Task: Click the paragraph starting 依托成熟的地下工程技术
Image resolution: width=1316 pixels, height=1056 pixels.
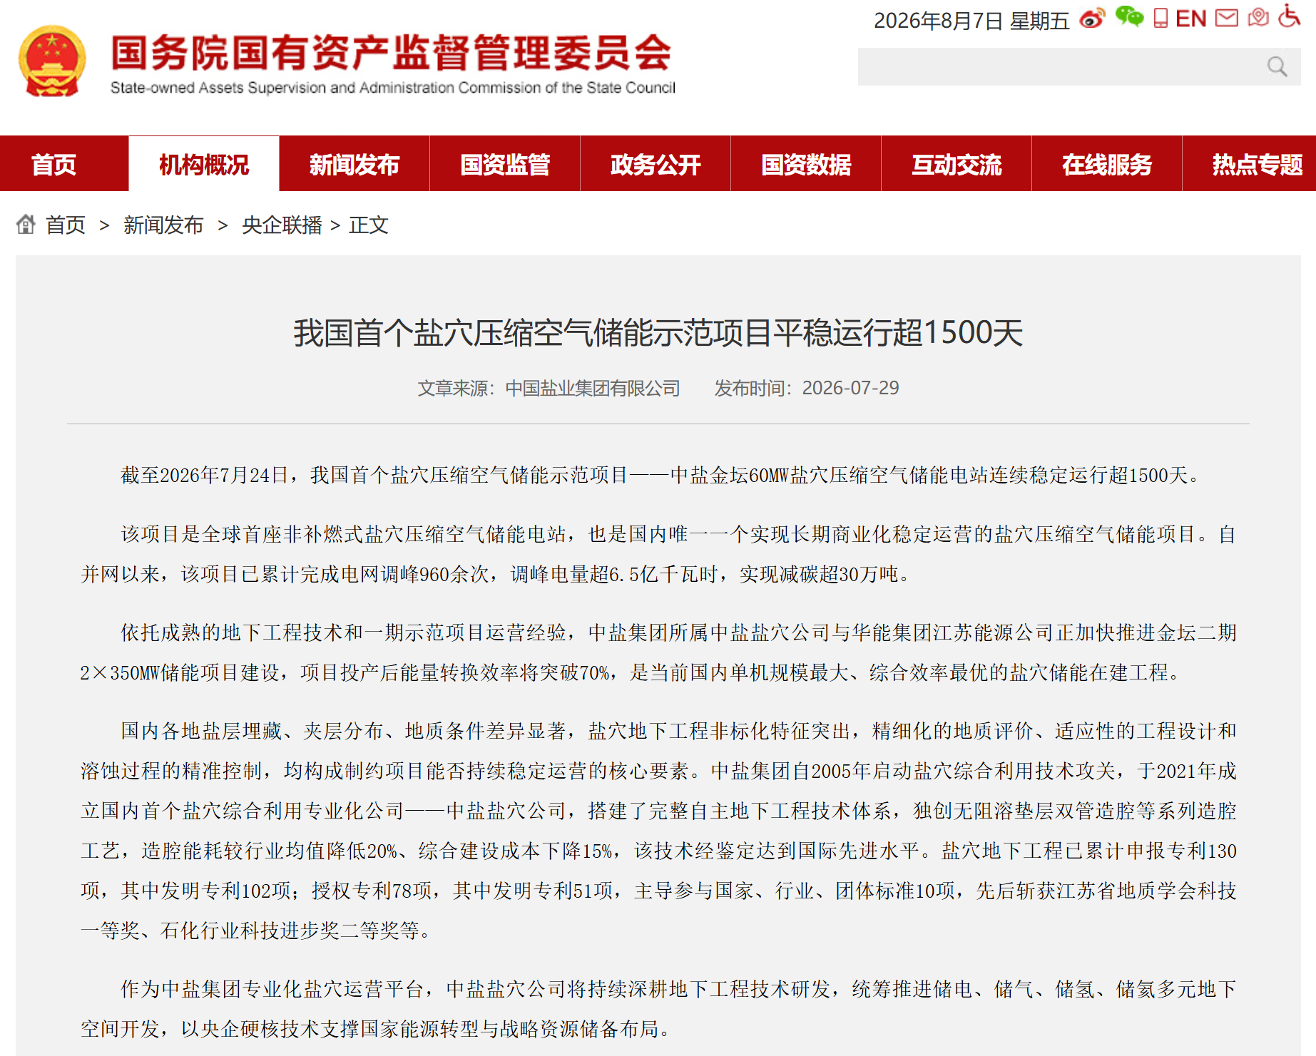Action: 658,652
